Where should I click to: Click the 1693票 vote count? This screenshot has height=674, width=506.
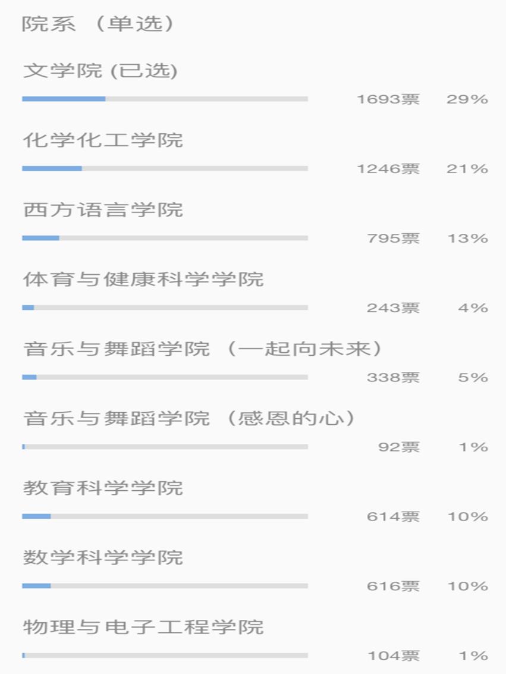point(388,99)
